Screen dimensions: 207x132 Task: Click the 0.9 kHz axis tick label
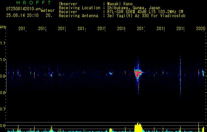(3, 76)
